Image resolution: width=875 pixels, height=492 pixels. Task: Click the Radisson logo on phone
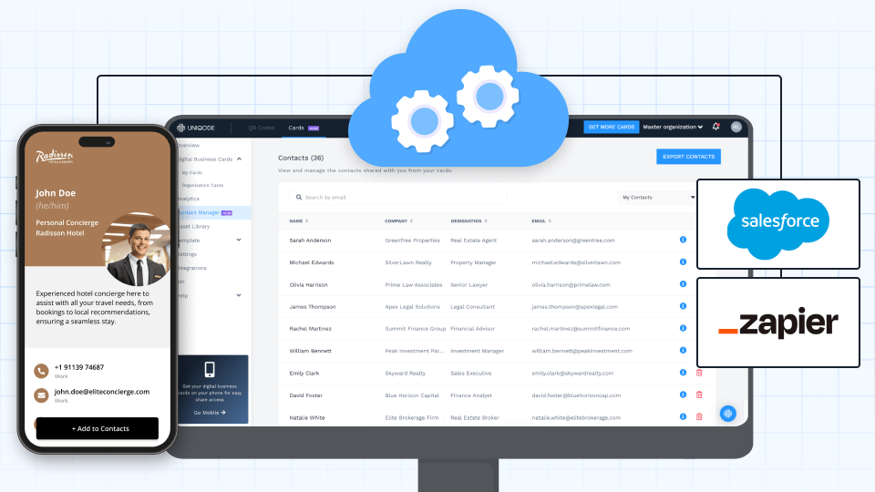pos(54,157)
